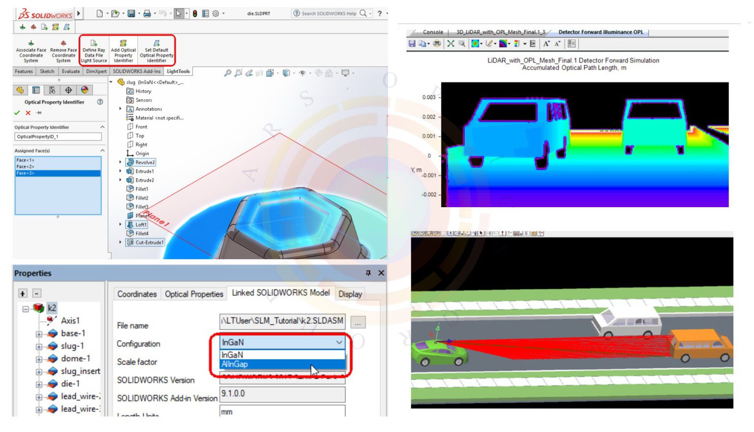Click Add Optical Property Identifier button

[x=123, y=51]
